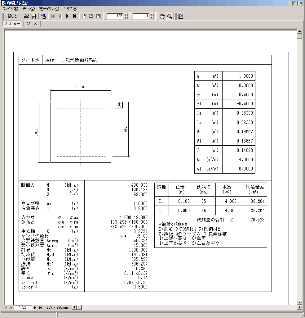Click the 1/23 page indicator field
This screenshot has height=318, width=305.
[x=23, y=307]
